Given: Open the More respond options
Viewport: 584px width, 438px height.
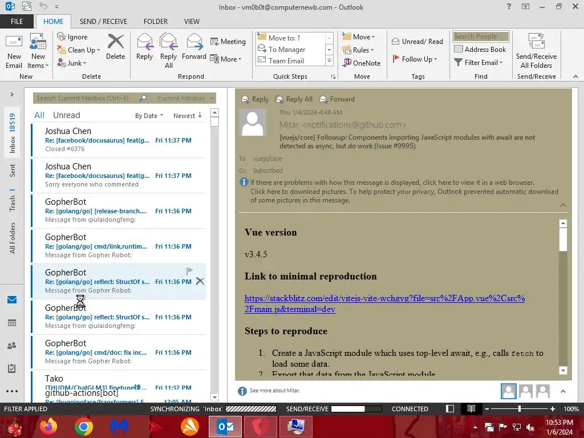Looking at the screenshot, I should (x=226, y=59).
